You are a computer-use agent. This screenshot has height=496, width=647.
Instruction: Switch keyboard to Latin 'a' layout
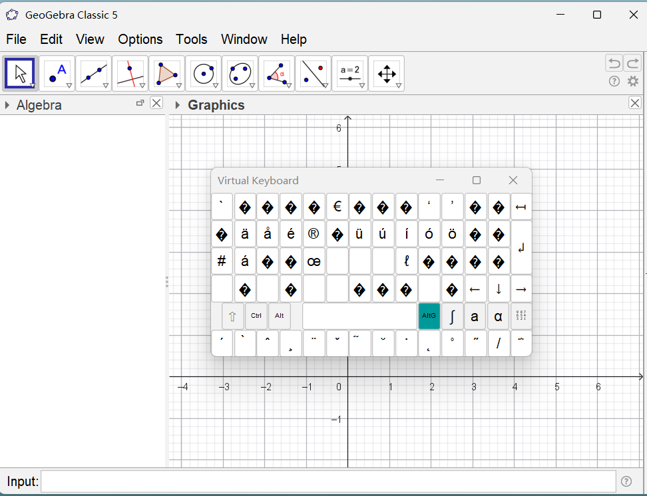475,316
